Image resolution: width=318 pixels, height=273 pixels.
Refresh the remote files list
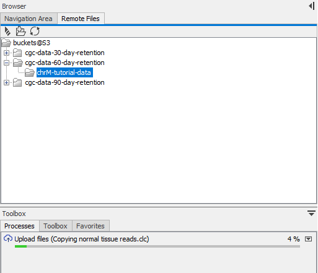35,32
